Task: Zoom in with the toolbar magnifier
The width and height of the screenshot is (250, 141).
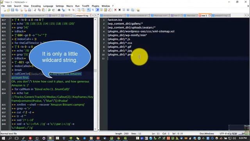Action: tap(69, 10)
